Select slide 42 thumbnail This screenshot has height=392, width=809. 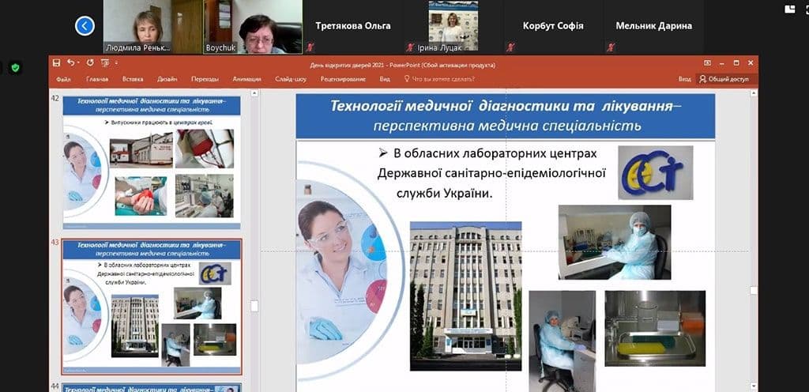pos(152,161)
